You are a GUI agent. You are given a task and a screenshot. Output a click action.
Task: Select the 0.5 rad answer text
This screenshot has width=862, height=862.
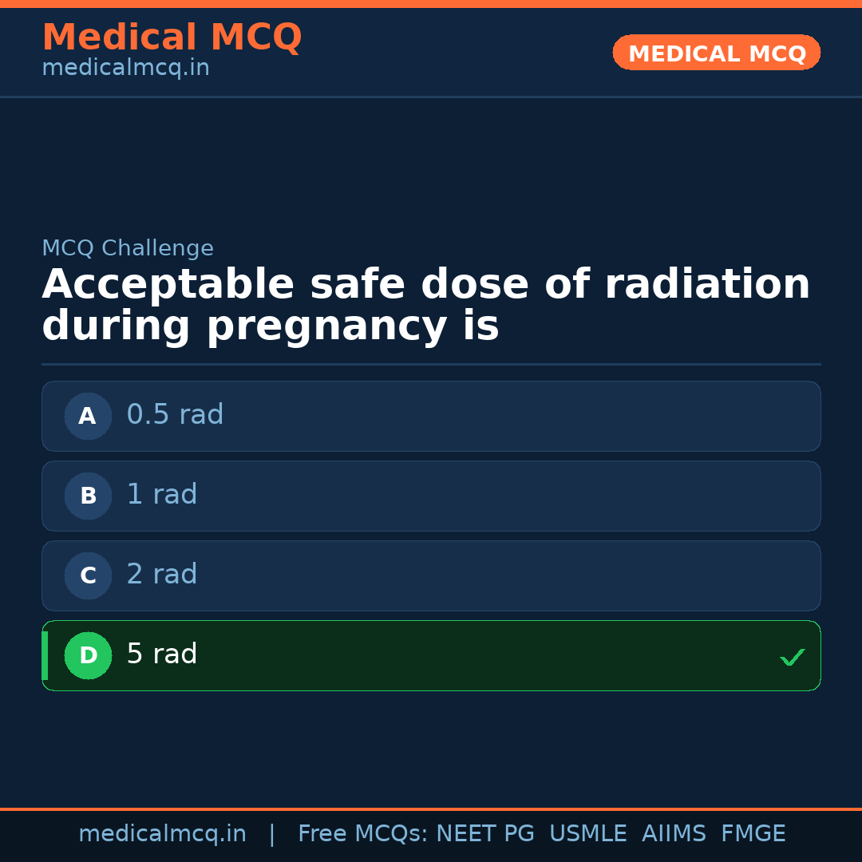175,415
